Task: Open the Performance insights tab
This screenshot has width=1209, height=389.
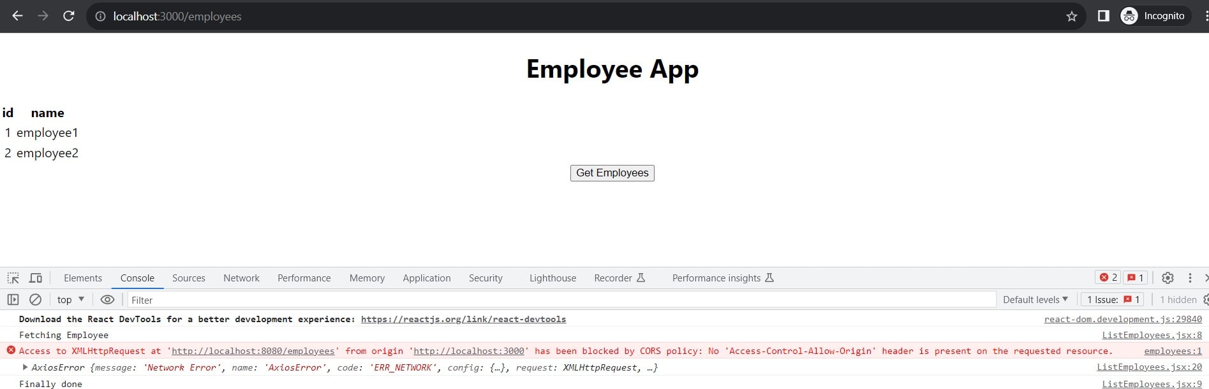Action: [x=723, y=278]
